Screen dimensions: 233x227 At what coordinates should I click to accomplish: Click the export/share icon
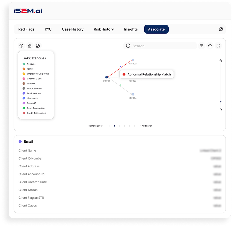click(30, 46)
